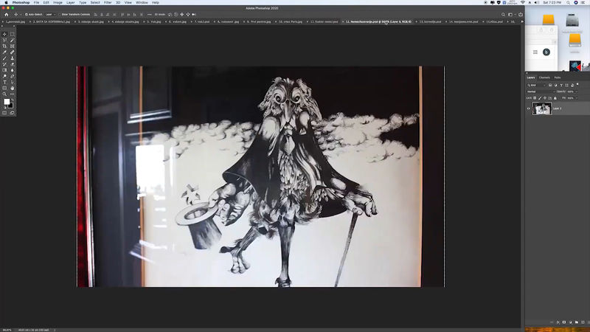Select the Rectangle shape tool
This screenshot has width=590, height=332.
click(x=4, y=88)
